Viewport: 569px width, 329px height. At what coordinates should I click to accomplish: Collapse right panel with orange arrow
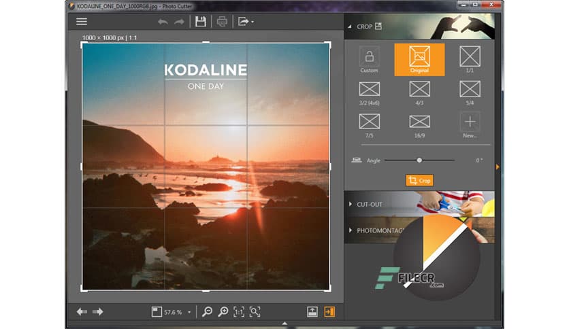coord(498,167)
